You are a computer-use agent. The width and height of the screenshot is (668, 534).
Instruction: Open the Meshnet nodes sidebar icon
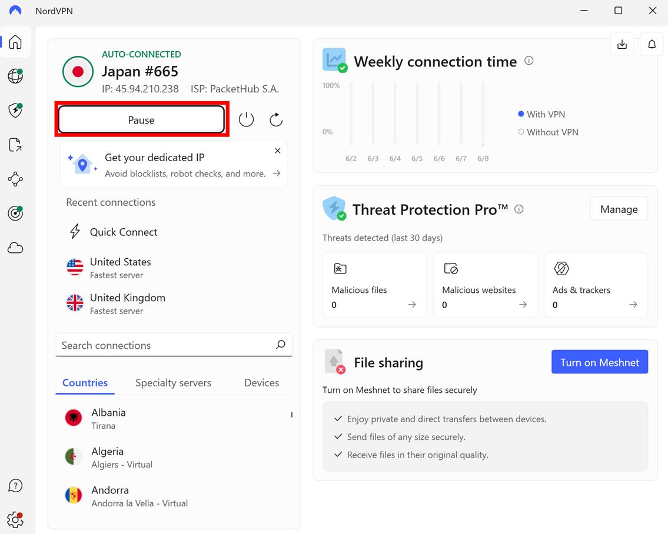pos(15,179)
